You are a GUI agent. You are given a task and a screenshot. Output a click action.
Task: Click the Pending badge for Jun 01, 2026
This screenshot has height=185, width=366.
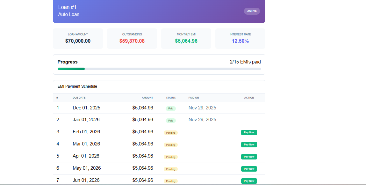coord(171,181)
